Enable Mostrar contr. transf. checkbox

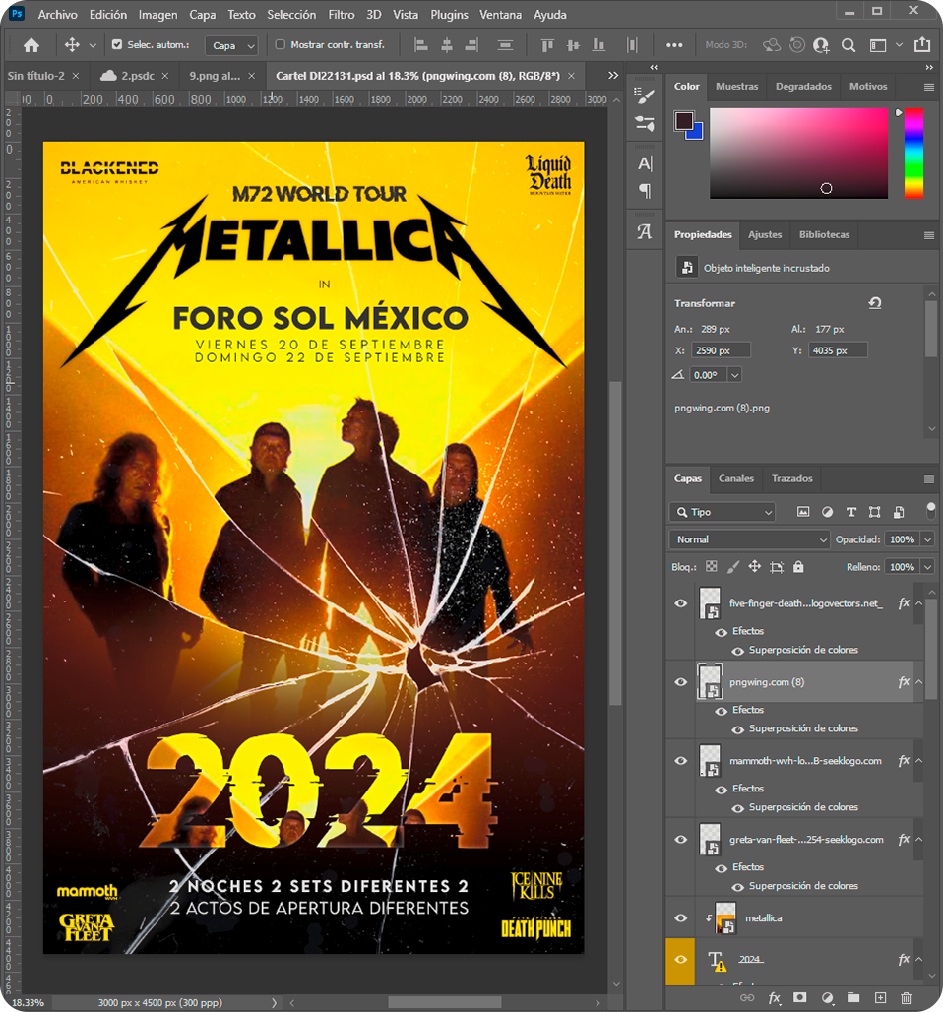[x=281, y=45]
